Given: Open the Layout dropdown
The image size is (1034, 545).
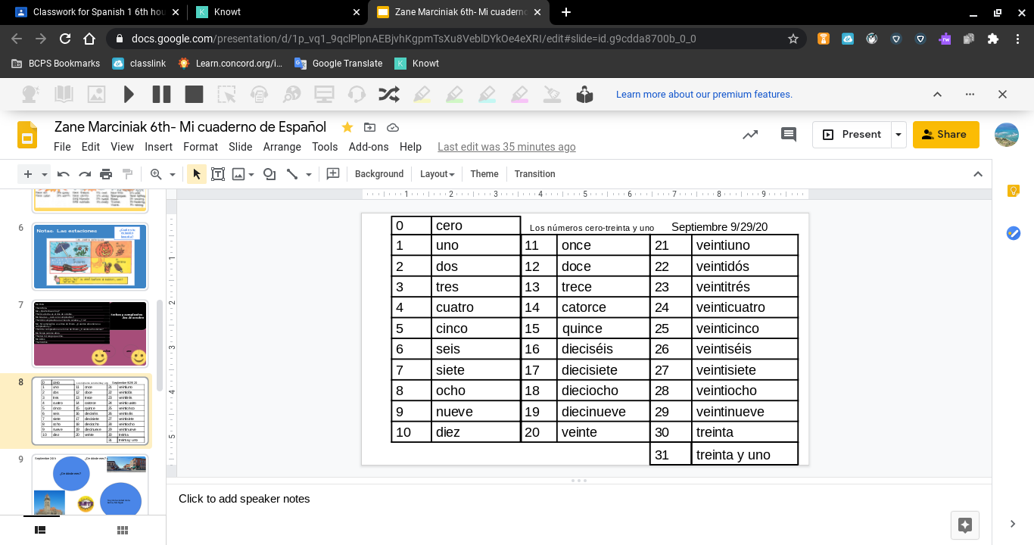Looking at the screenshot, I should [x=438, y=174].
